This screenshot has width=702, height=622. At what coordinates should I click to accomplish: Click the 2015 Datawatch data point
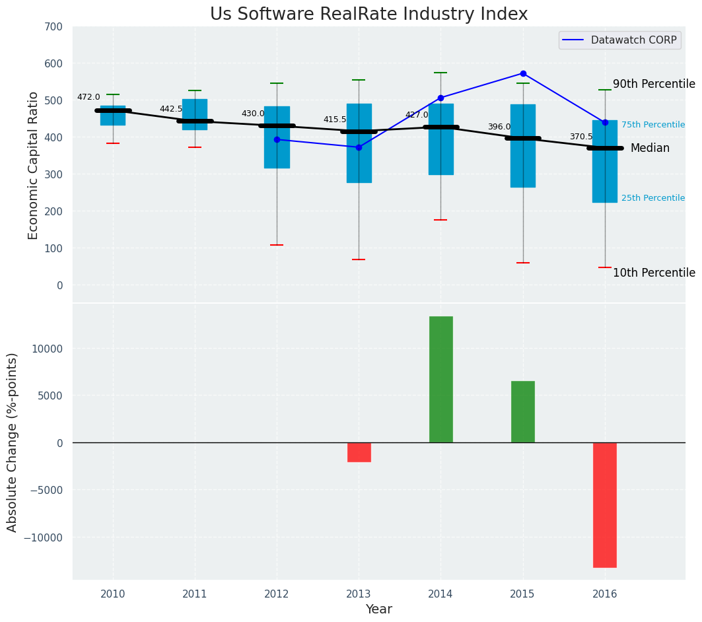[523, 73]
